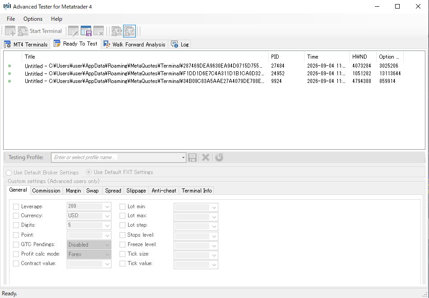Viewport: 429px width, 298px height.
Task: Open the Margin settings tab
Action: coord(74,191)
